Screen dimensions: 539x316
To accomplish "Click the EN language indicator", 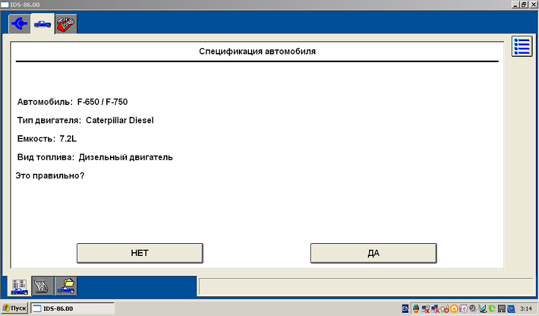I will click(405, 308).
